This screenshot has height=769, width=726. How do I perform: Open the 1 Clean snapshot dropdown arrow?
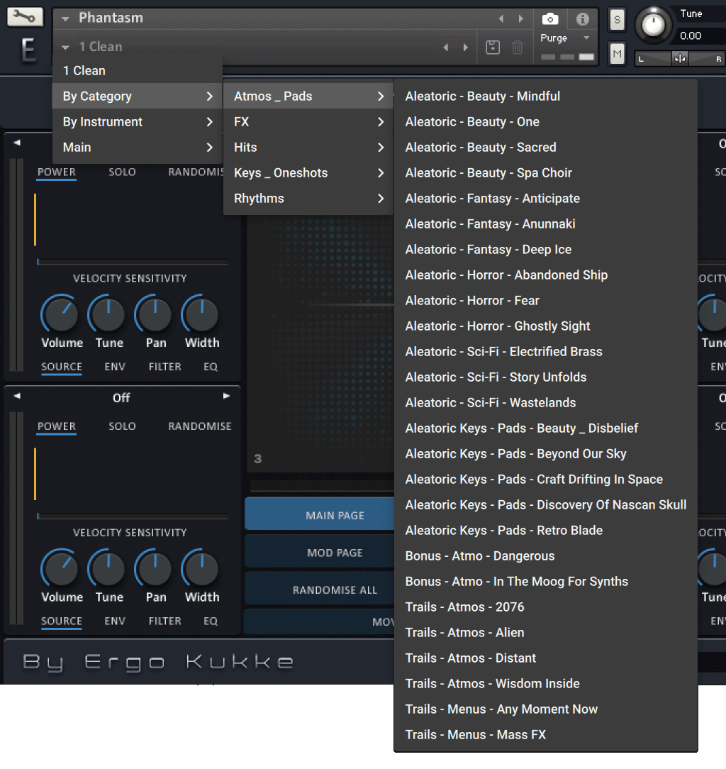(65, 47)
